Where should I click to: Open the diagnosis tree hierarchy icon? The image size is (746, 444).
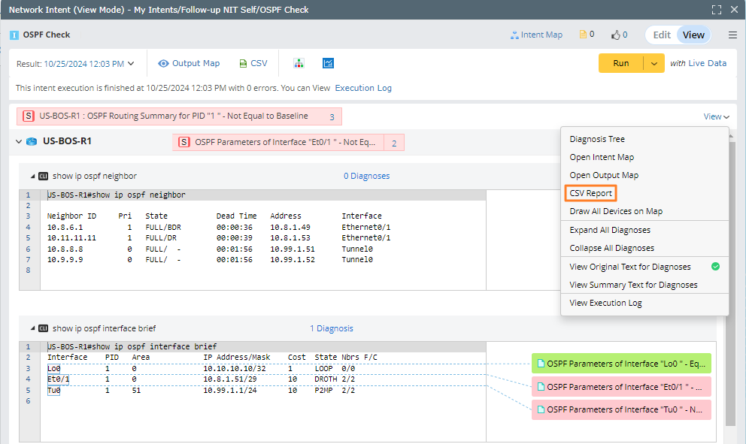(x=299, y=64)
